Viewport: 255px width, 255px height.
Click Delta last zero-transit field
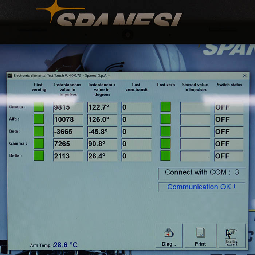click(x=136, y=156)
